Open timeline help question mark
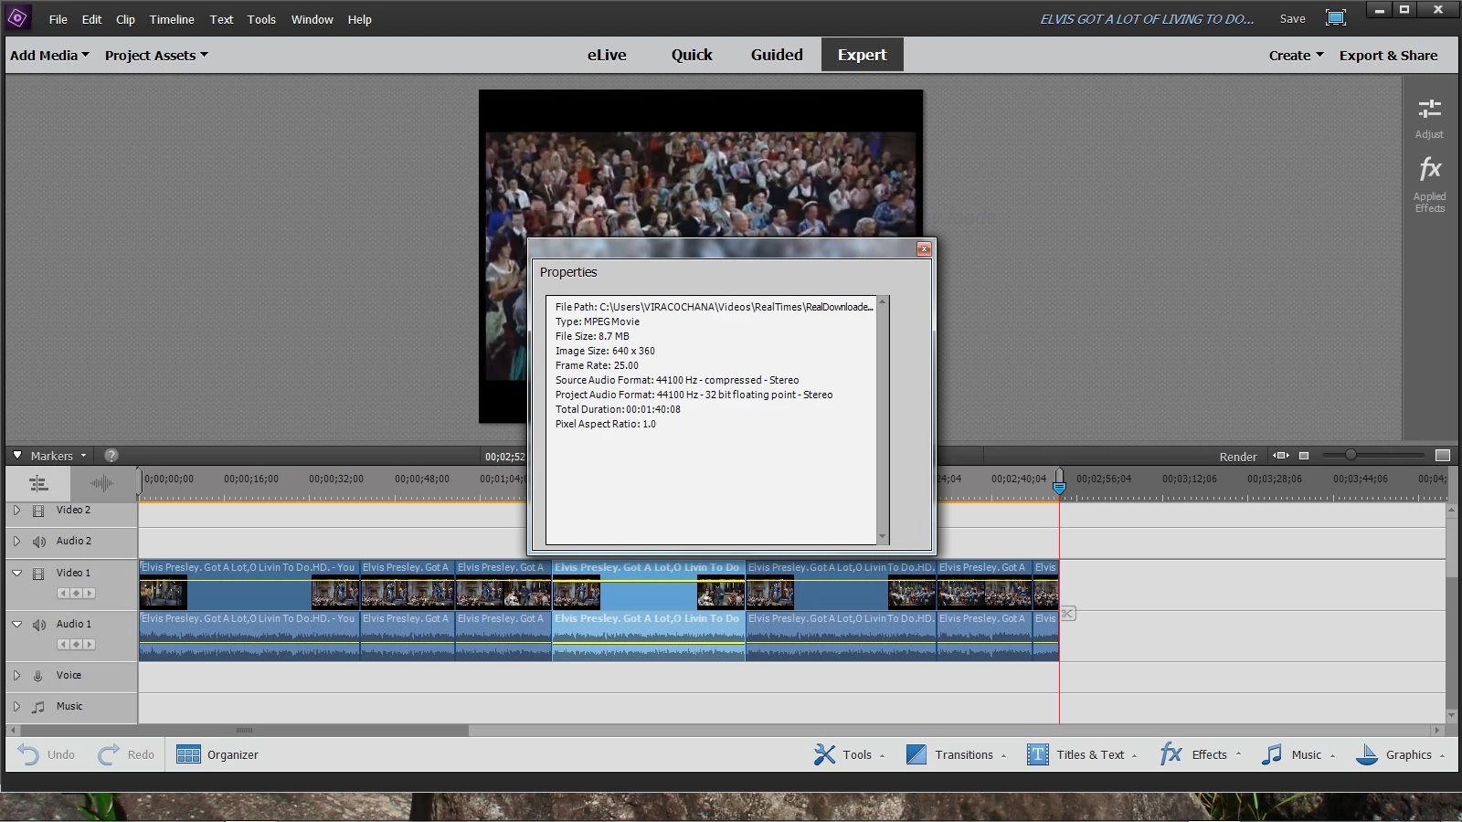The image size is (1462, 822). [111, 455]
